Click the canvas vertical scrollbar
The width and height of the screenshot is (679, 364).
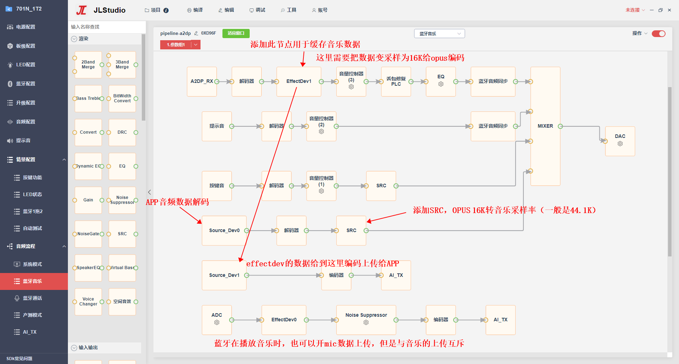coord(669,171)
